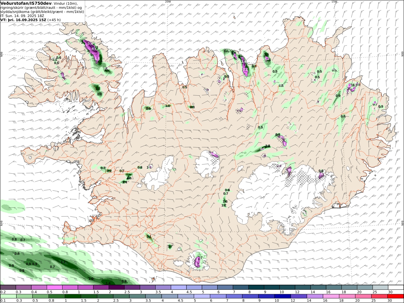Pick the medium green 0.5 swatch in lower legend row
This screenshot has height=303, width=404.
pos(40,296)
